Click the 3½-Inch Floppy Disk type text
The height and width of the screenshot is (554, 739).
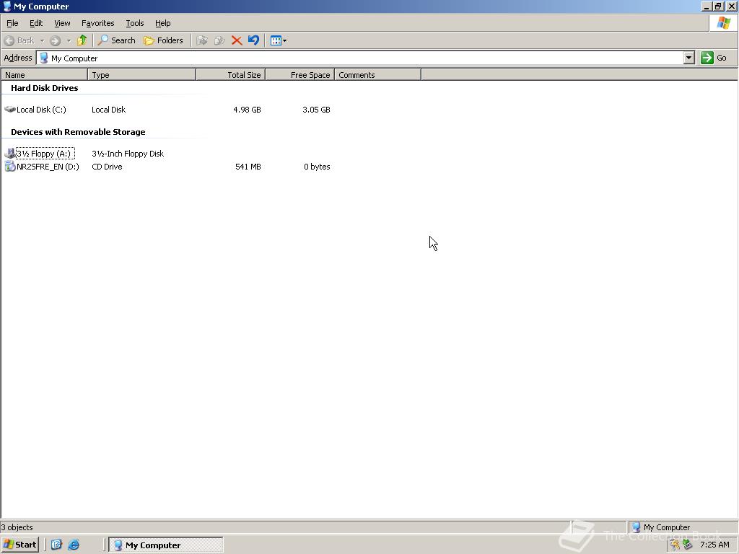128,154
